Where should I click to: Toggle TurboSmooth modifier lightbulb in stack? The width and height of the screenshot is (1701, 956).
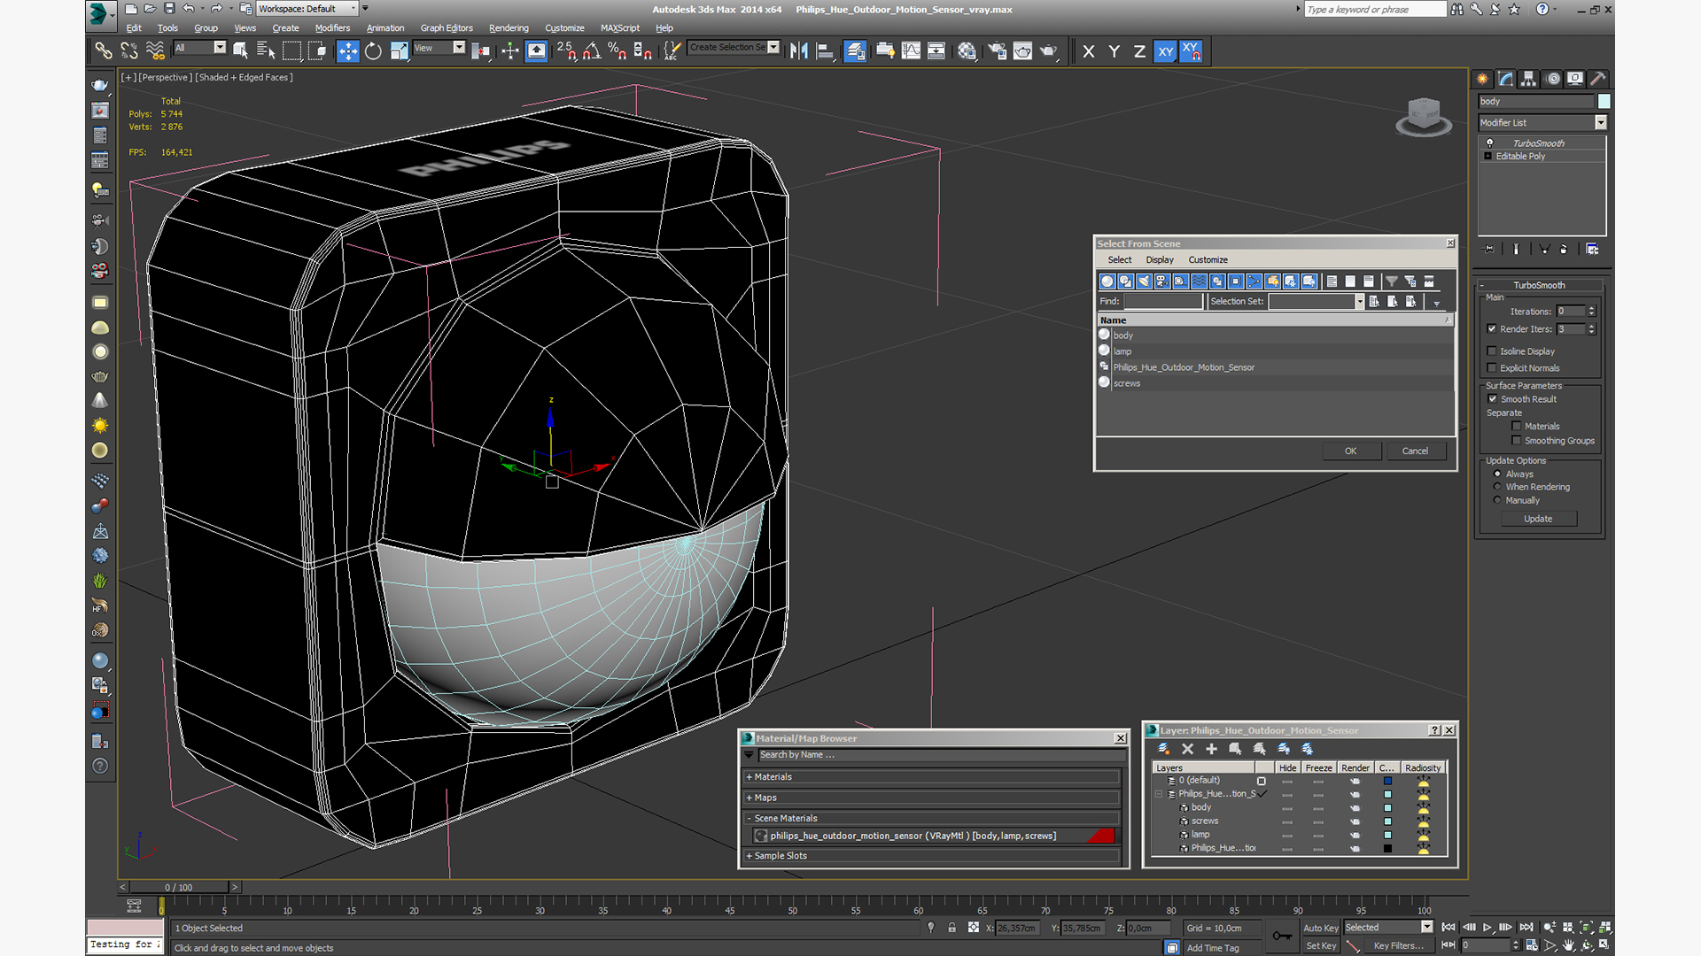coord(1489,143)
